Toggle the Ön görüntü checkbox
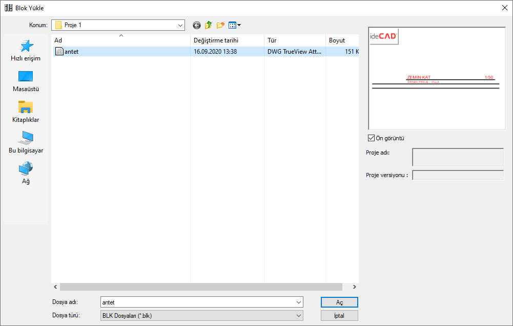 tap(371, 138)
